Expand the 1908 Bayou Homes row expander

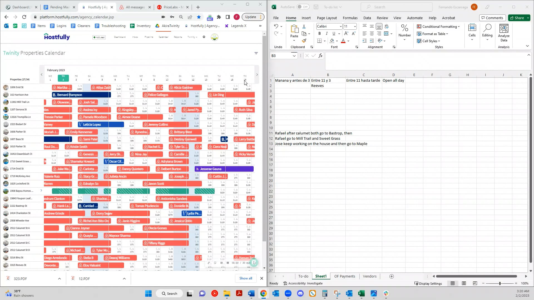pos(41,191)
